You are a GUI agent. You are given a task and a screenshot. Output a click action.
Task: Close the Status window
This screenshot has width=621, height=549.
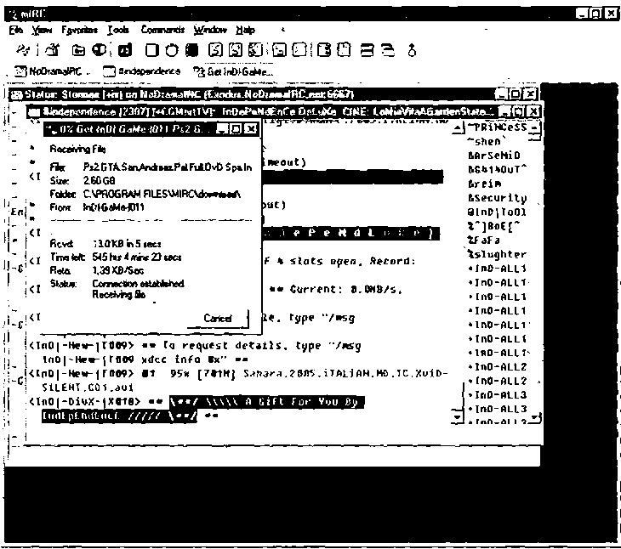click(530, 94)
